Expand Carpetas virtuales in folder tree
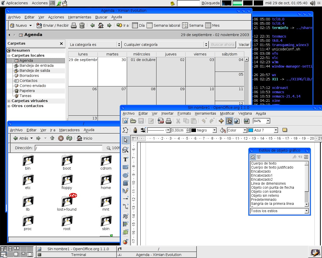 [x=9, y=101]
